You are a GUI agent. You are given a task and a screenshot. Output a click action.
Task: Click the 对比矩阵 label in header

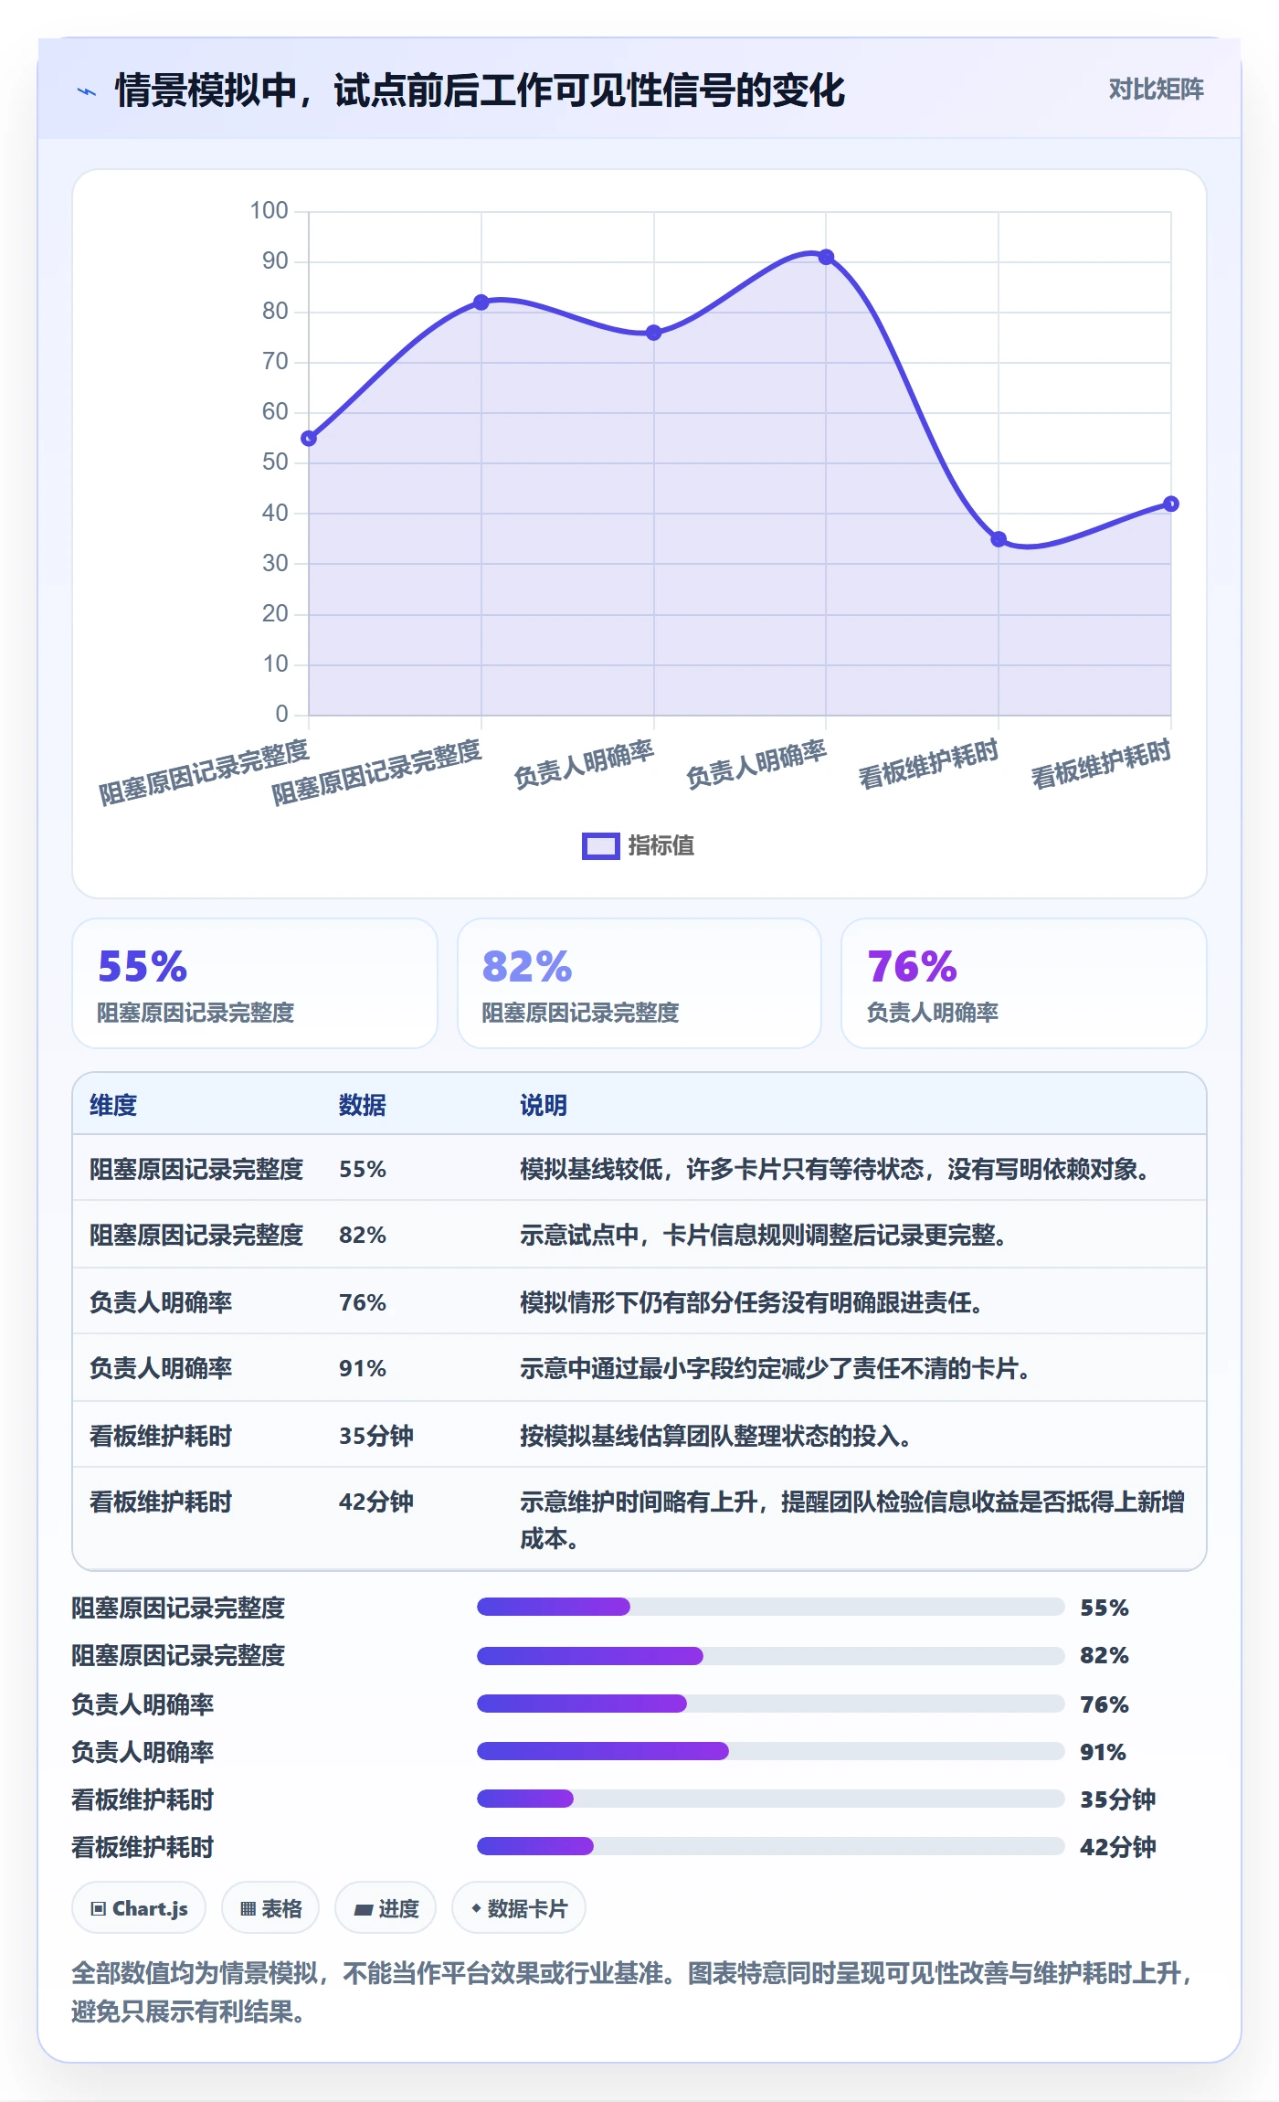pyautogui.click(x=1156, y=90)
